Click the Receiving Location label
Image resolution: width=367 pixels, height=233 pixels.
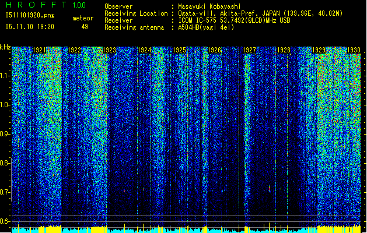pos(136,13)
